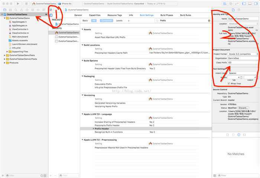The image size is (260, 178).
Task: Toggle library grid view icon
Action: 215,175
